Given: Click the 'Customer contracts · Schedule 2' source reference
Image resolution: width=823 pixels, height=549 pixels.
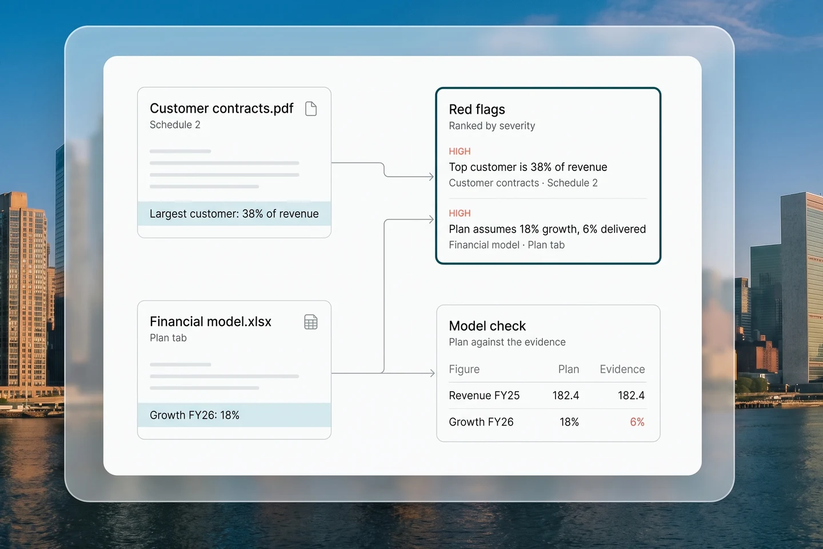Looking at the screenshot, I should pyautogui.click(x=524, y=183).
